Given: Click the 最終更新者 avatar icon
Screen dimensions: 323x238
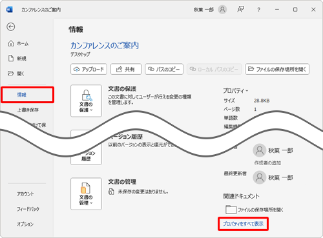Looking at the screenshot, I should [x=260, y=177].
